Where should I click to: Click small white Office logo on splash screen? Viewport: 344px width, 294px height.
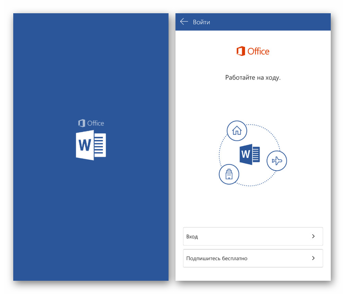(x=82, y=123)
